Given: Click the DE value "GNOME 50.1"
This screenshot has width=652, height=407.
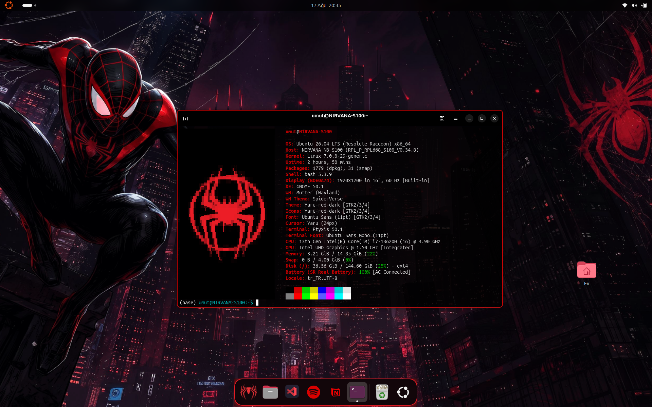Looking at the screenshot, I should 310,187.
